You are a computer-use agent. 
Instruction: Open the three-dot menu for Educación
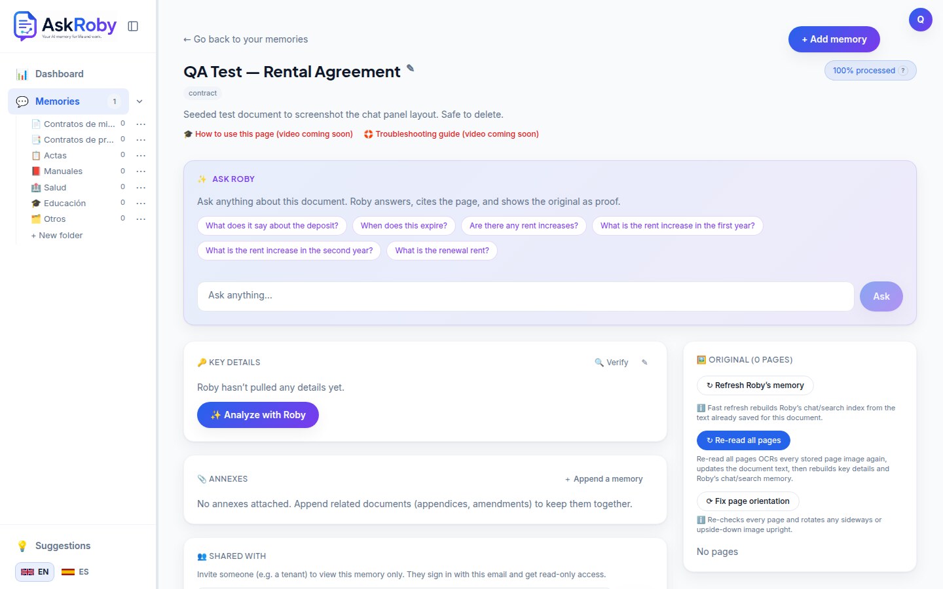141,203
